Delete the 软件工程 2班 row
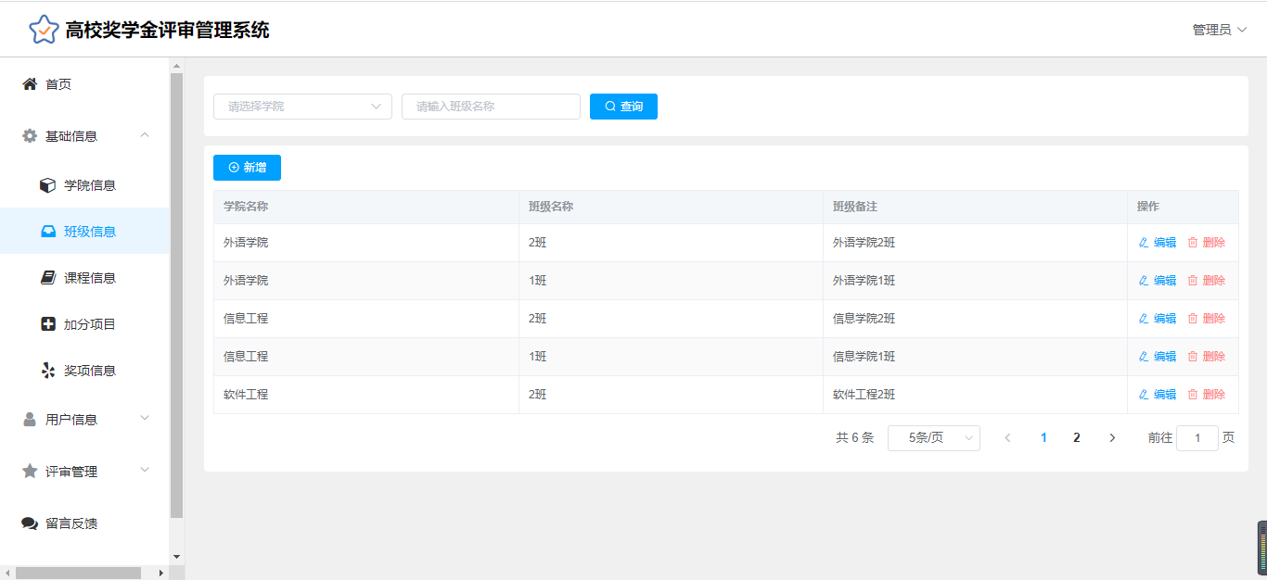1267x580 pixels. coord(1206,395)
